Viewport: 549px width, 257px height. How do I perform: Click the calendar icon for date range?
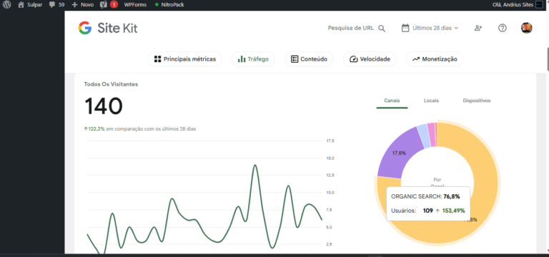coord(405,28)
